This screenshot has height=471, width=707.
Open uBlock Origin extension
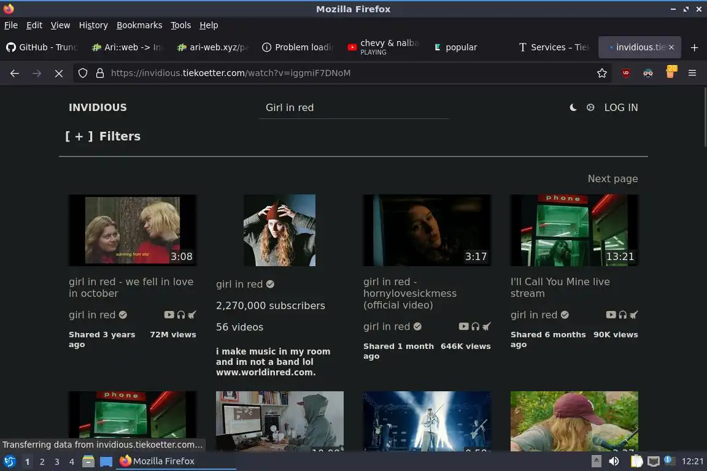[x=625, y=73]
